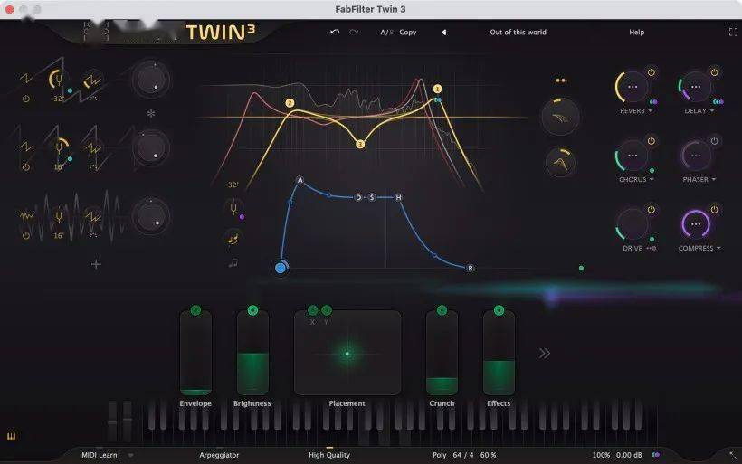
Task: Click the undo arrow icon
Action: (x=335, y=33)
